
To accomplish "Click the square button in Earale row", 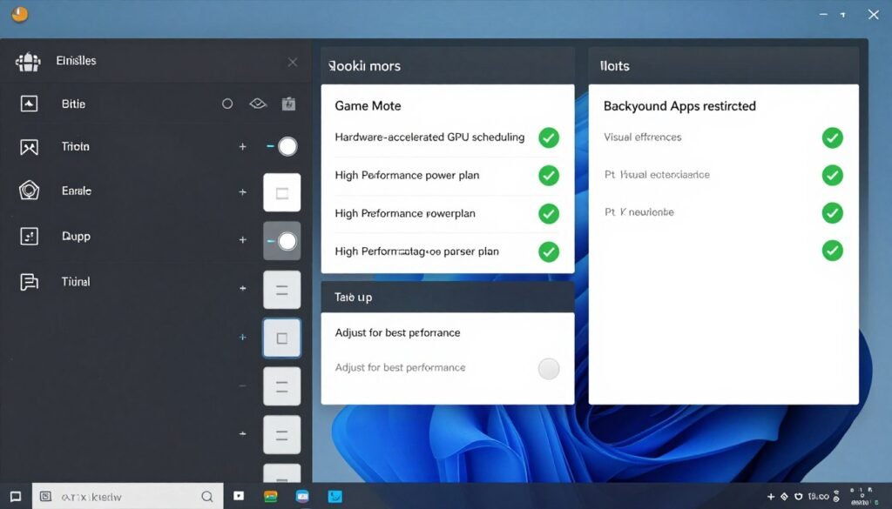I will [x=281, y=193].
